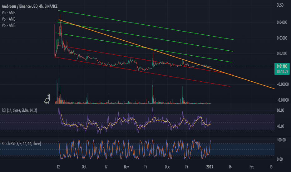The image size is (291, 172).
Task: Select the topmost green channel line
Action: click(146, 25)
